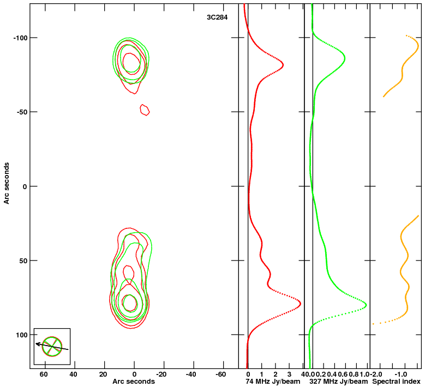The image size is (425, 387).
Task: Click the -20 tick label on horizontal axis
Action: 161,374
